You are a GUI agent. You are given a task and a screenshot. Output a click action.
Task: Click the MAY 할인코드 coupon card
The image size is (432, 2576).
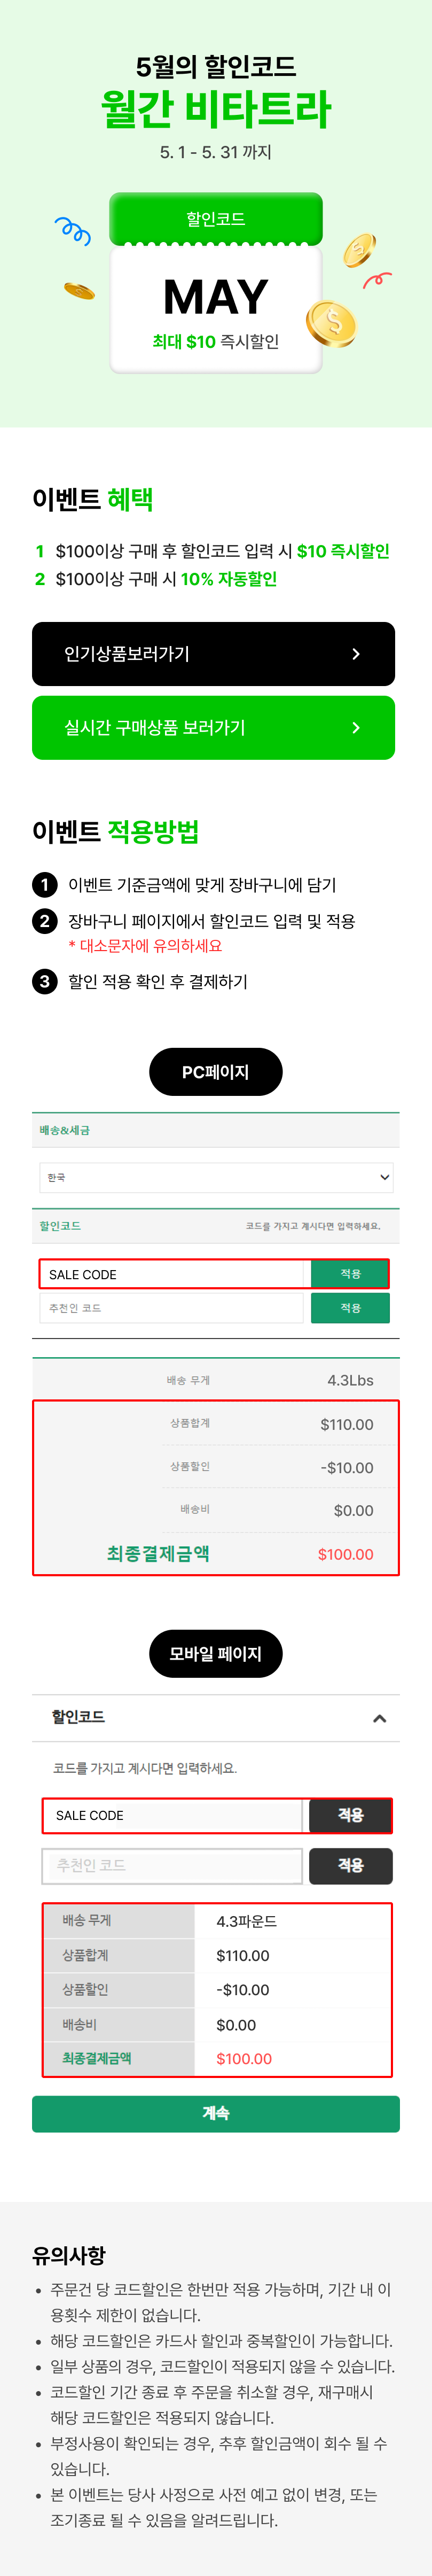click(216, 283)
